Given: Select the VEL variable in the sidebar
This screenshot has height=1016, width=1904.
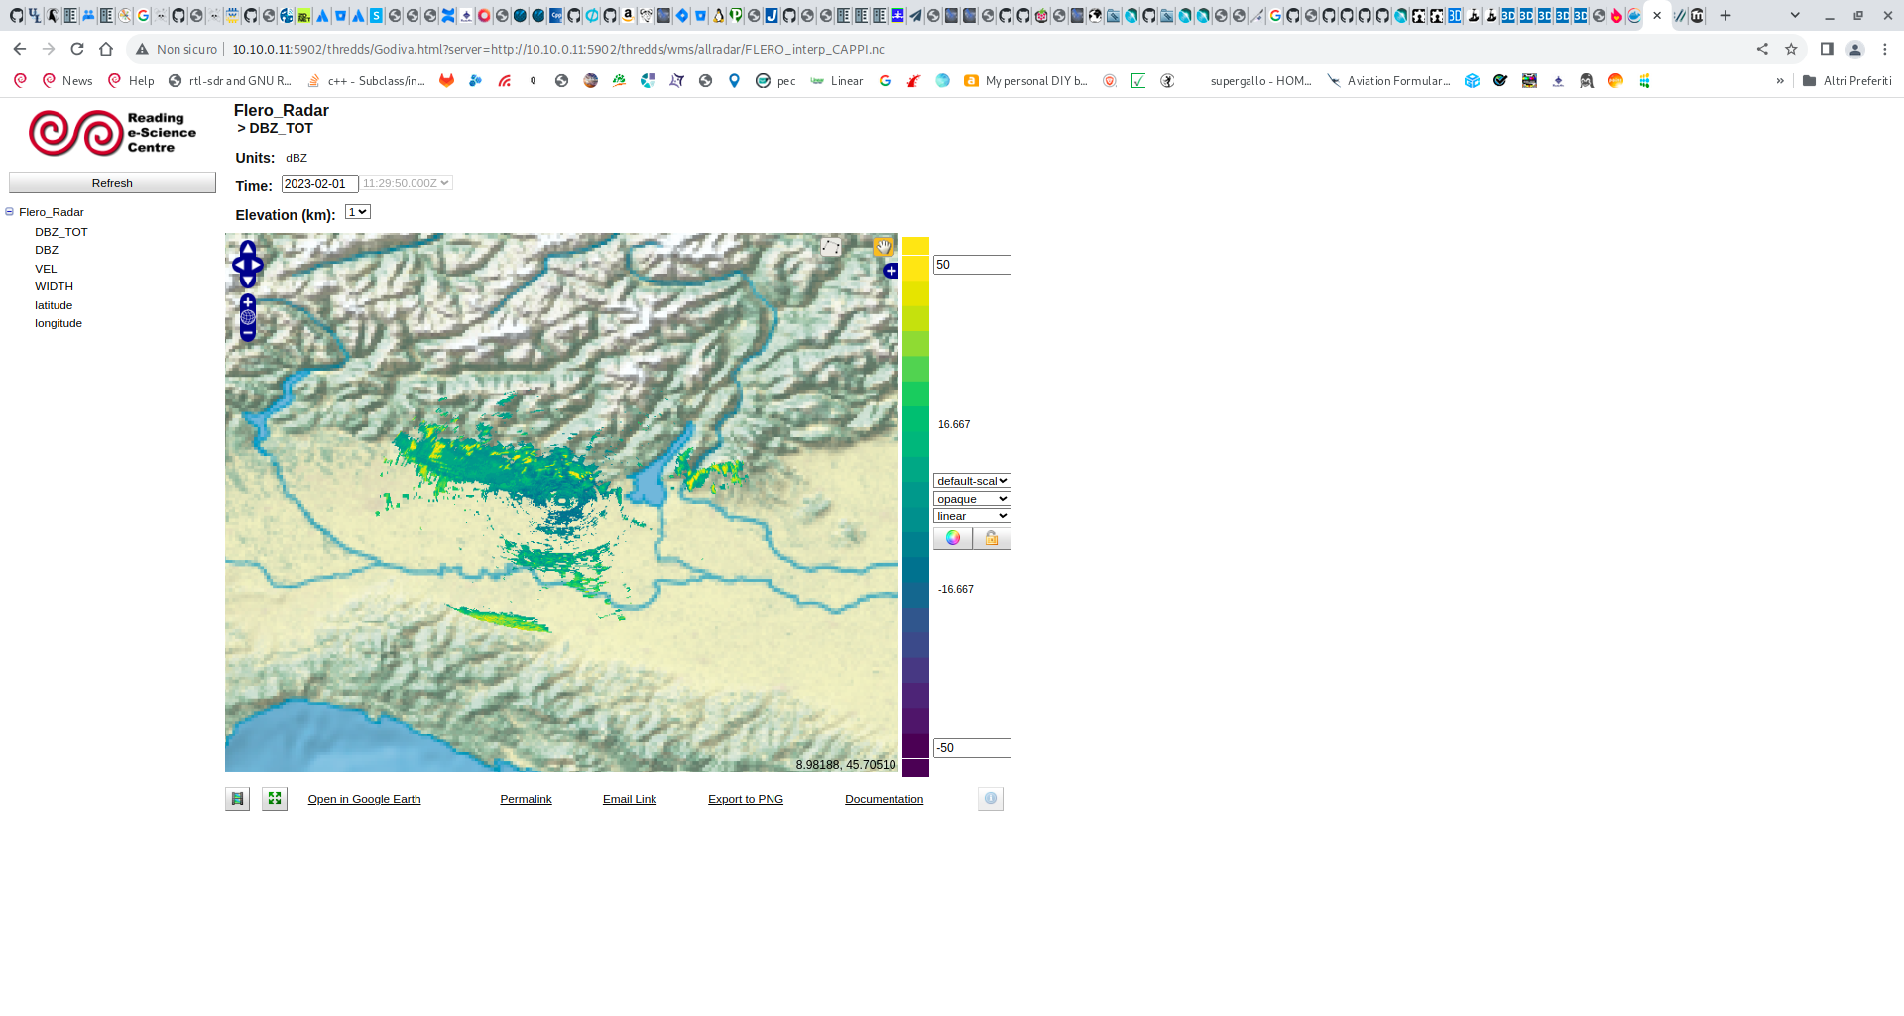Looking at the screenshot, I should [46, 268].
